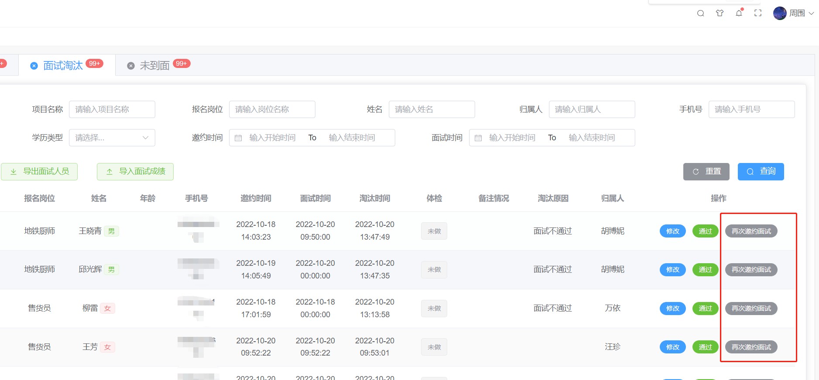Click 修改 for 王芳 row
The height and width of the screenshot is (380, 819).
coord(673,347)
